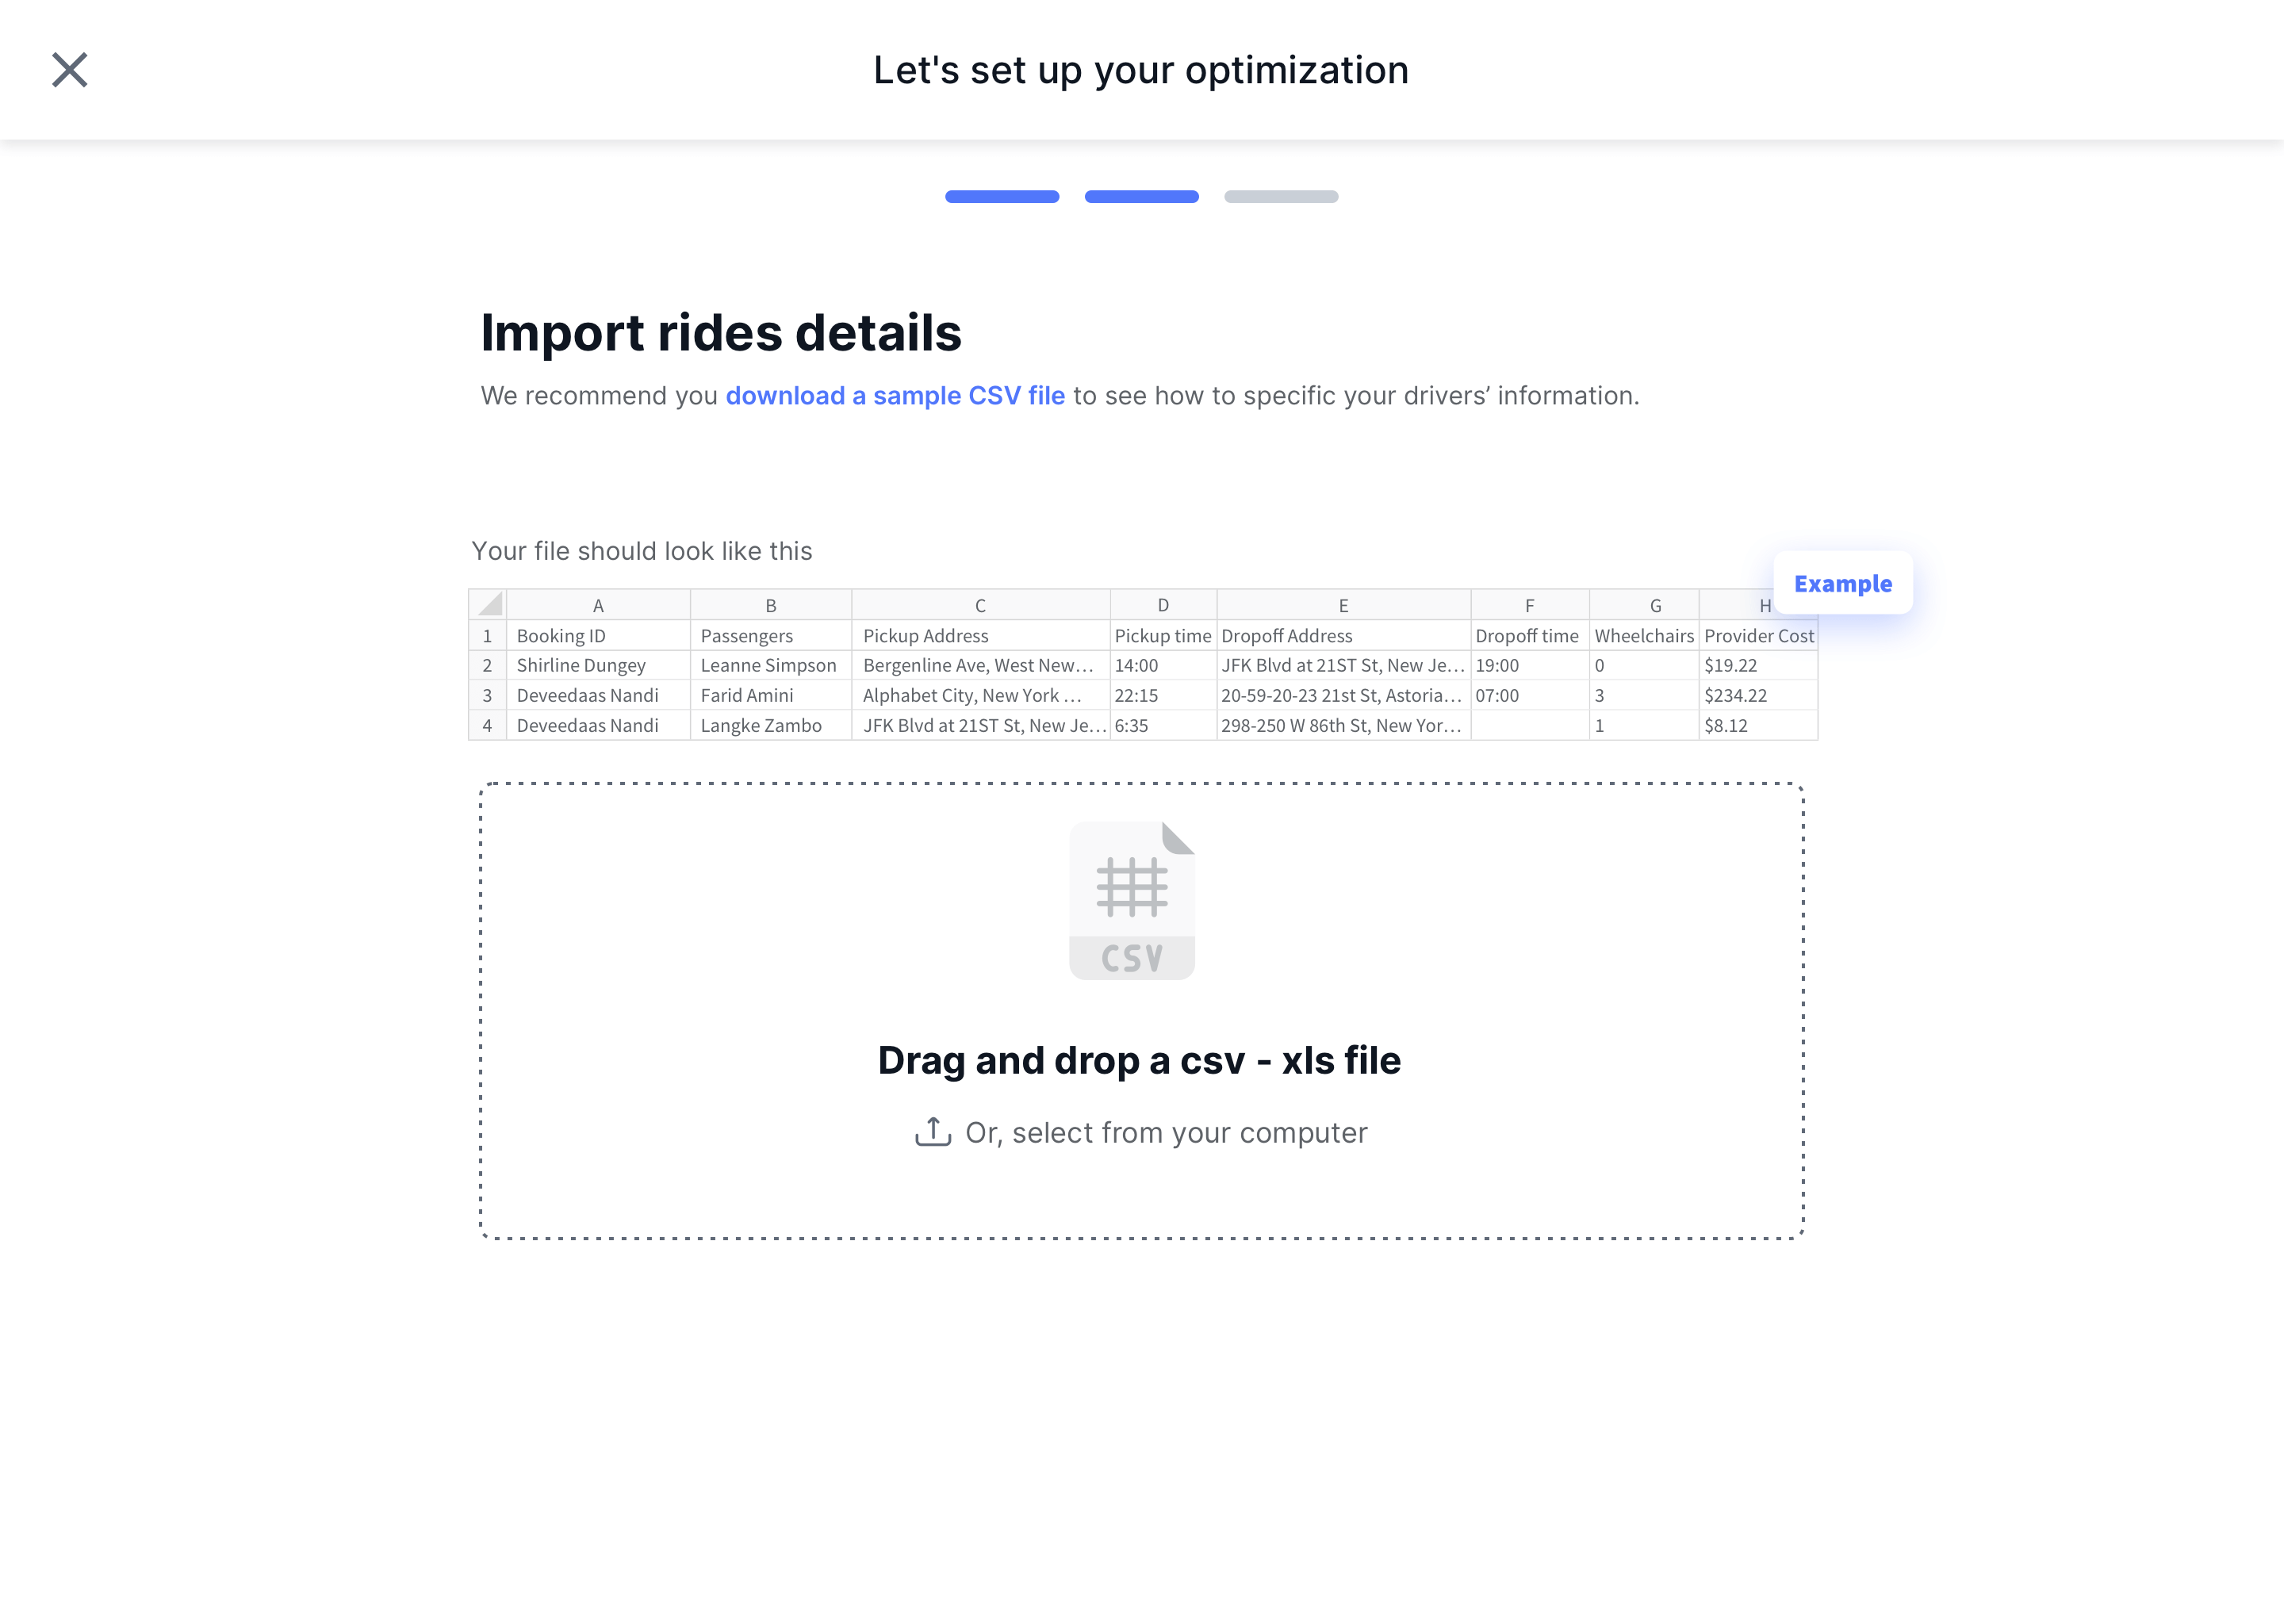Select column C header in example table
This screenshot has height=1624, width=2284.
tap(980, 606)
